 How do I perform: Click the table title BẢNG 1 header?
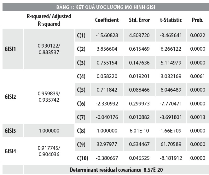[x=106, y=7]
